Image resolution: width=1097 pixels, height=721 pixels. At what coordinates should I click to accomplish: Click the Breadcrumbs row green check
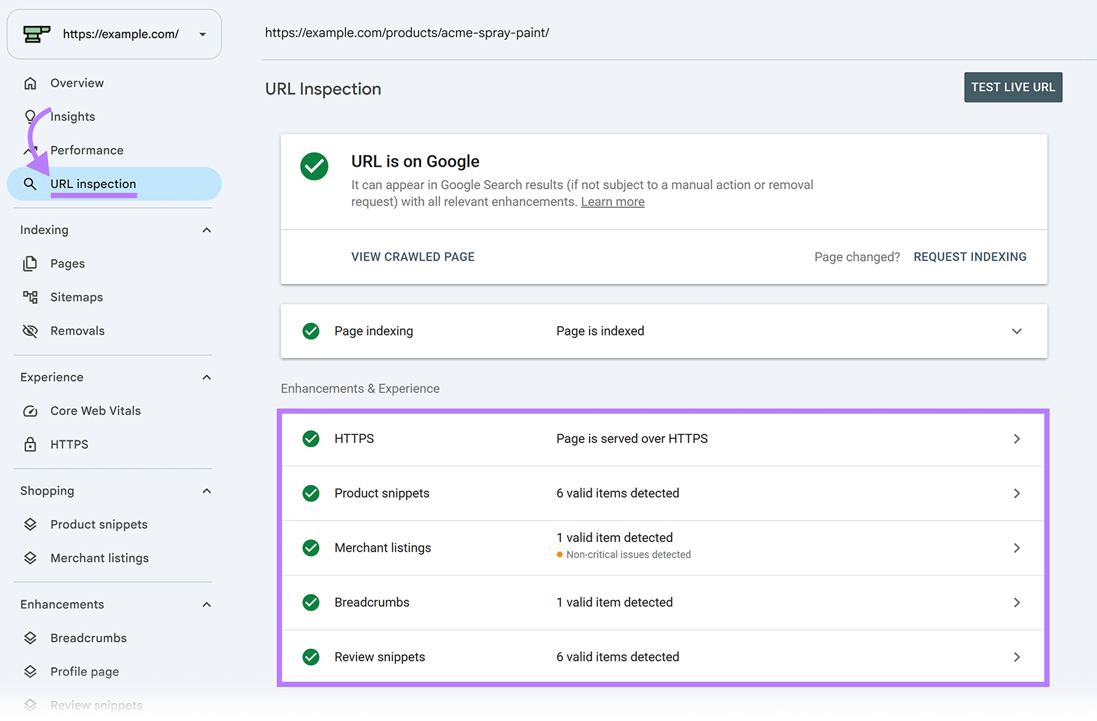pos(311,602)
